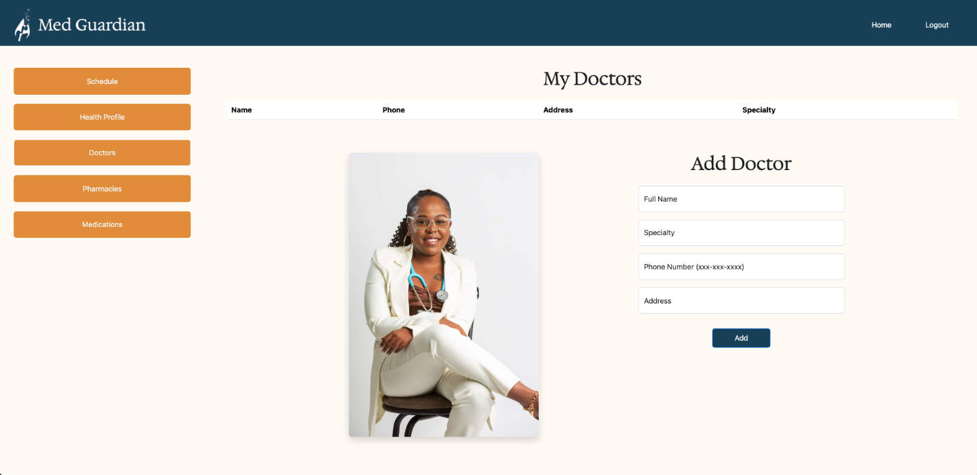Click the Med Guardian logo icon

click(23, 25)
